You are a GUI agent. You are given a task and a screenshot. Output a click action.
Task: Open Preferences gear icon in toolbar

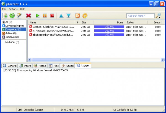point(85,16)
